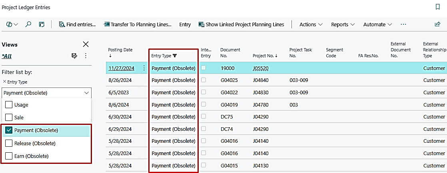
Task: Close the Views filter pane
Action: tap(86, 44)
